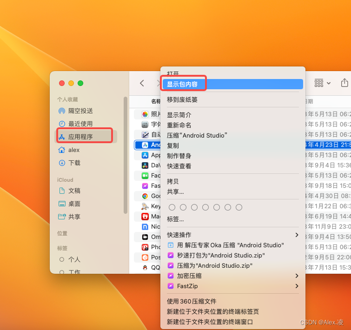Click the Finder share toolbar icon
The width and height of the screenshot is (351, 330).
[x=344, y=83]
